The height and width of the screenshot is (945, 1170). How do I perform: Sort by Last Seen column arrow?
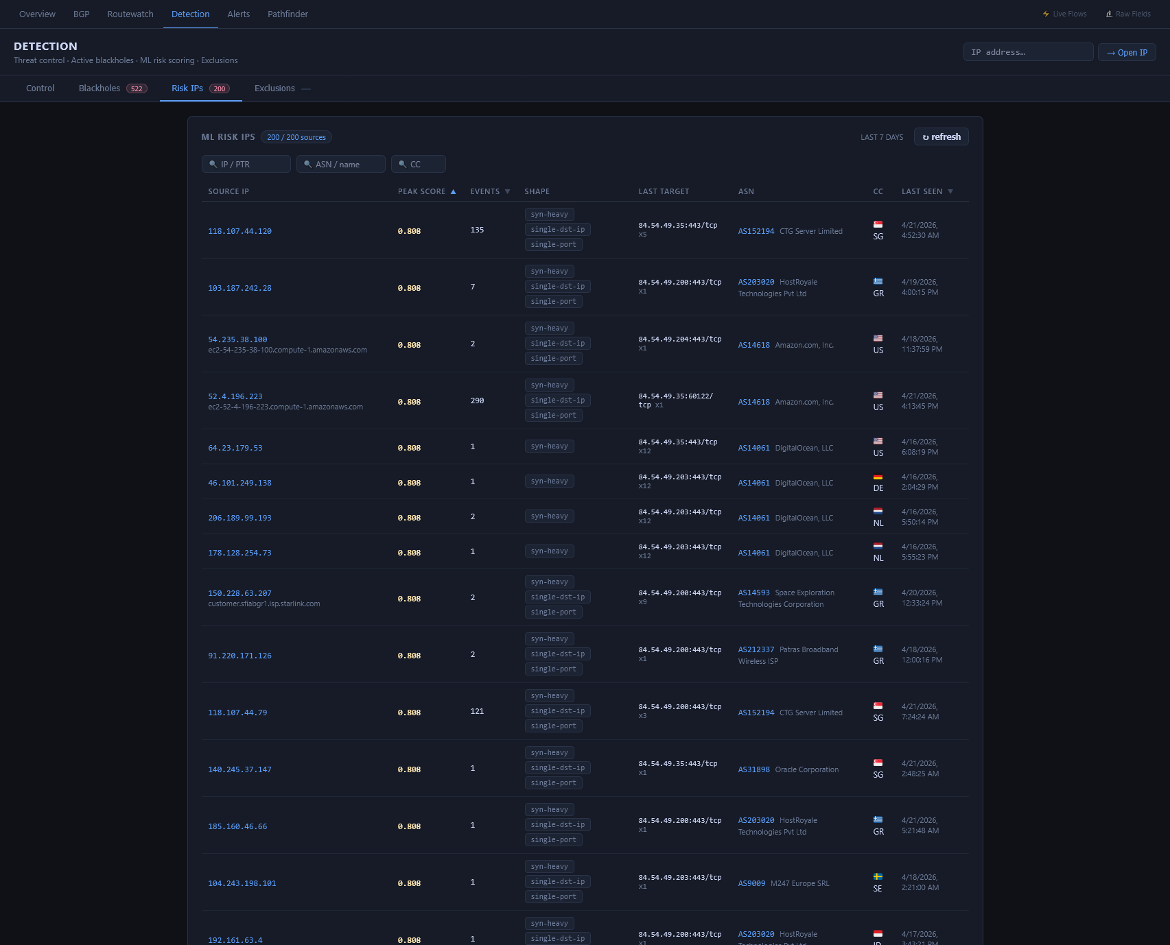(x=950, y=192)
